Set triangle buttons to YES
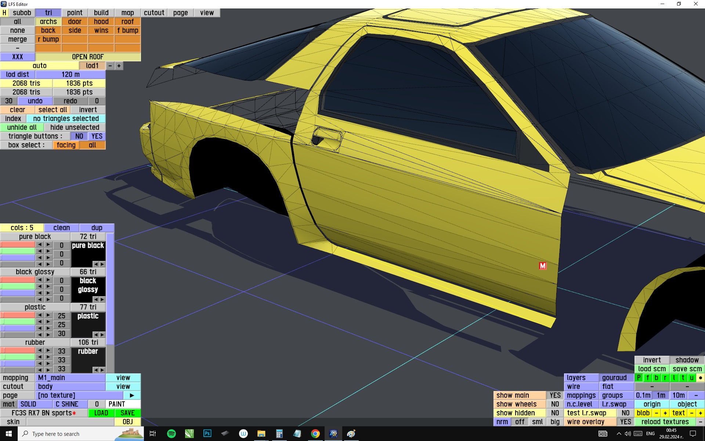 point(97,136)
